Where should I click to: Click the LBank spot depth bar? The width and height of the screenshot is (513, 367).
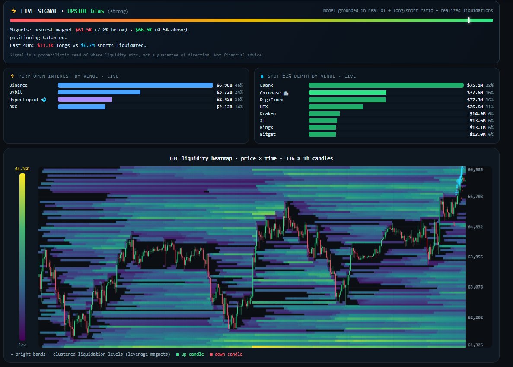(x=386, y=85)
